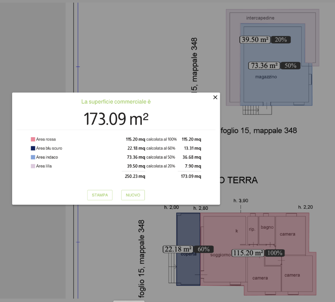Click the 173.09 m² total heading
This screenshot has height=302, width=335.
pyautogui.click(x=116, y=119)
